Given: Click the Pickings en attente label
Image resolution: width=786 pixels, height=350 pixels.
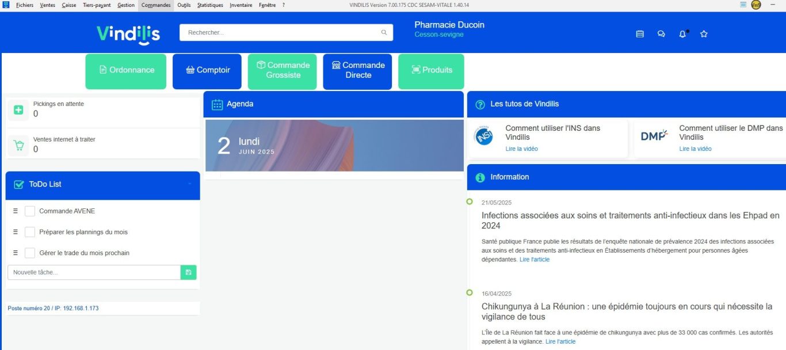Looking at the screenshot, I should (59, 104).
